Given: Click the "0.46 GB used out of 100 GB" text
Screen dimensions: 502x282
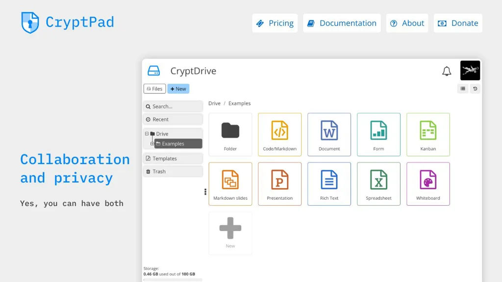Looking at the screenshot, I should [x=169, y=274].
